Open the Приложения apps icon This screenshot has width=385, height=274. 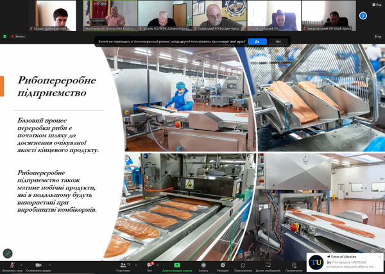243,267
